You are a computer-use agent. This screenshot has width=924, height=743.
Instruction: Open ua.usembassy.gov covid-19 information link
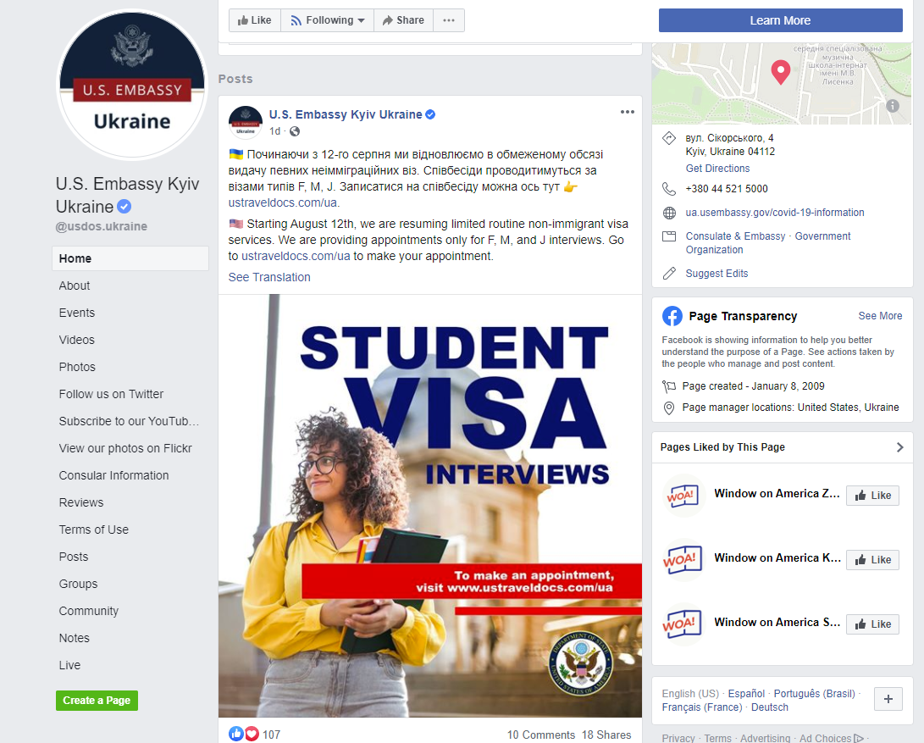pos(774,213)
